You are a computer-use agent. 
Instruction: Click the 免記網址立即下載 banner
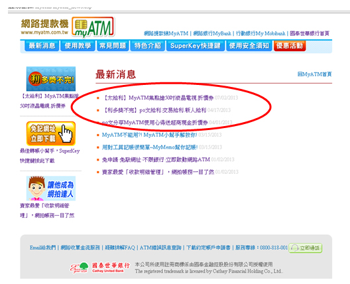51,133
